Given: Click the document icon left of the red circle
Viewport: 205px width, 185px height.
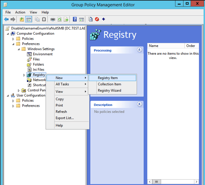Looking at the screenshot, I should coord(90,19).
